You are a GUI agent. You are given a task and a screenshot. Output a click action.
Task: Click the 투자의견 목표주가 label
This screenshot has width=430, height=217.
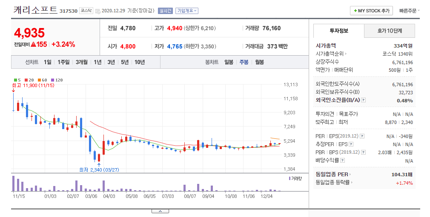pyautogui.click(x=337, y=114)
